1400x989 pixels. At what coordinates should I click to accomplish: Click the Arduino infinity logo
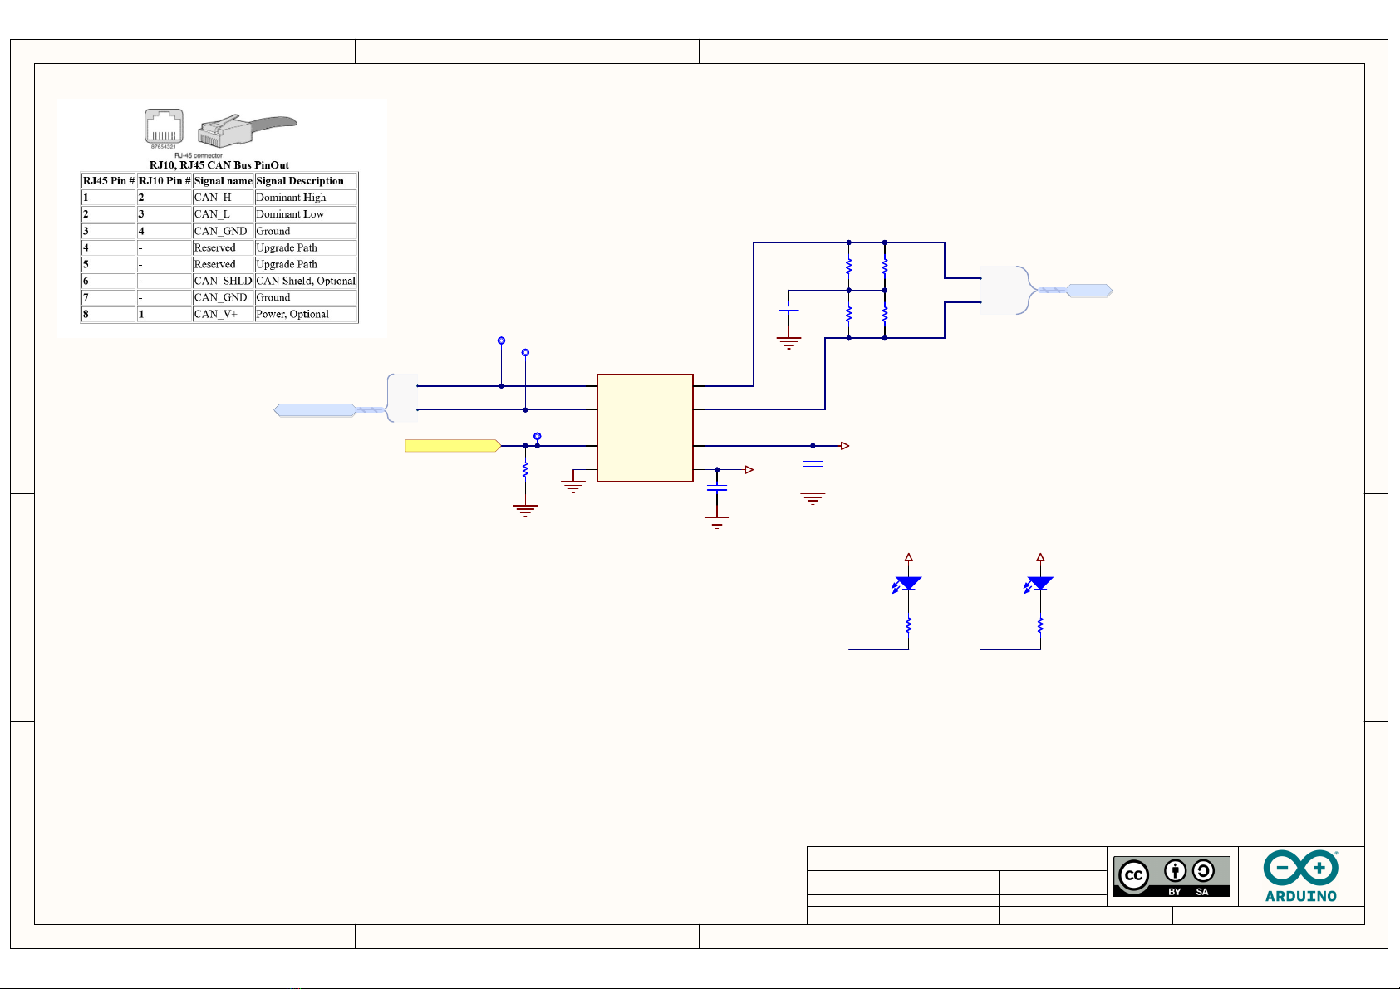click(x=1300, y=869)
